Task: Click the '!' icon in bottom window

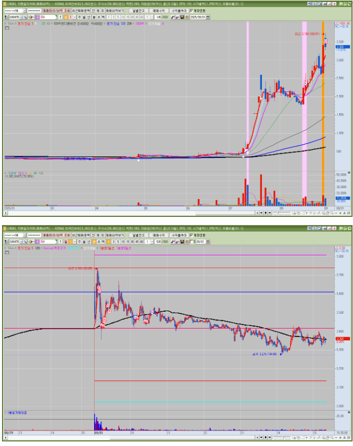Action: 60,242
